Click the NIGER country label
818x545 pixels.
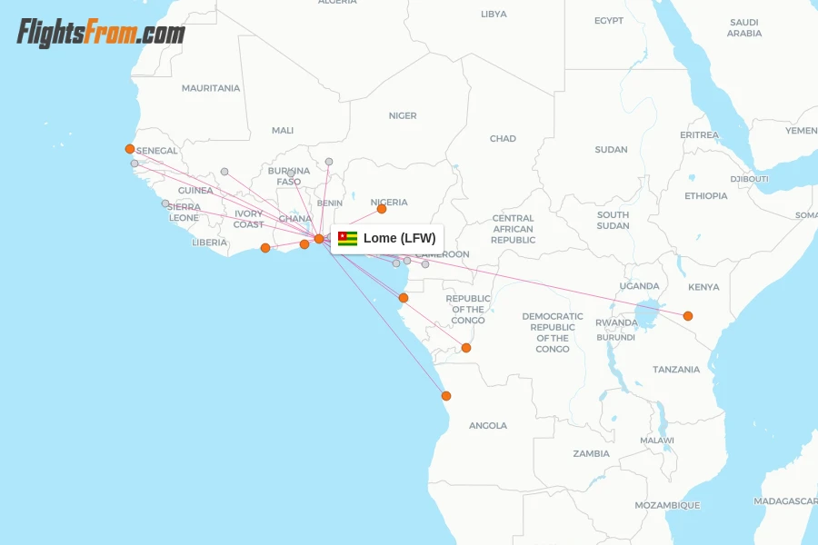click(x=403, y=115)
